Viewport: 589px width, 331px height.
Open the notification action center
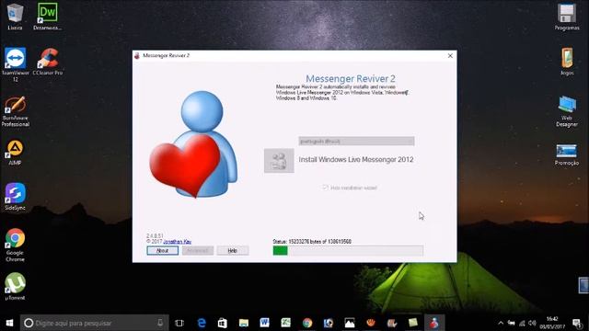577,323
